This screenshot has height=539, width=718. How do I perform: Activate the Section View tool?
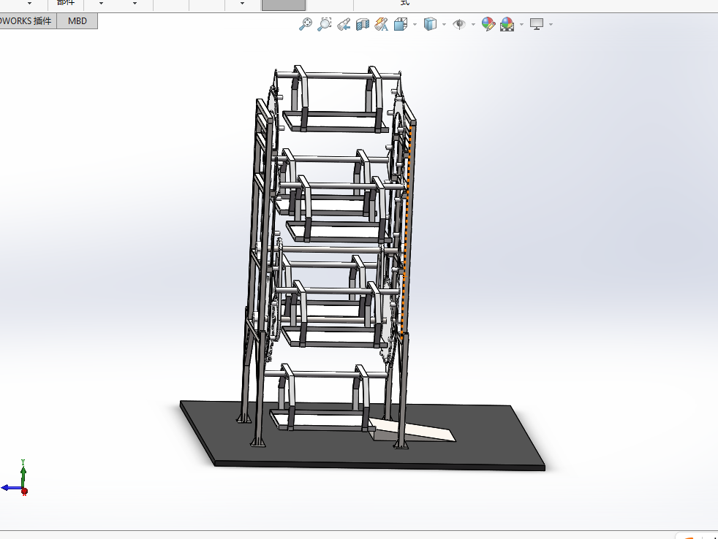click(x=362, y=24)
